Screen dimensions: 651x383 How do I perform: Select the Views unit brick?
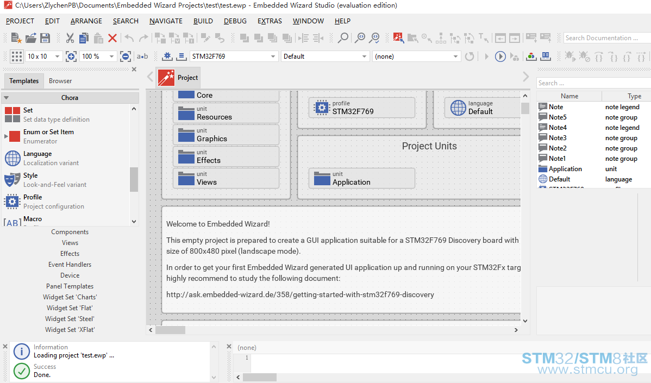(x=226, y=178)
